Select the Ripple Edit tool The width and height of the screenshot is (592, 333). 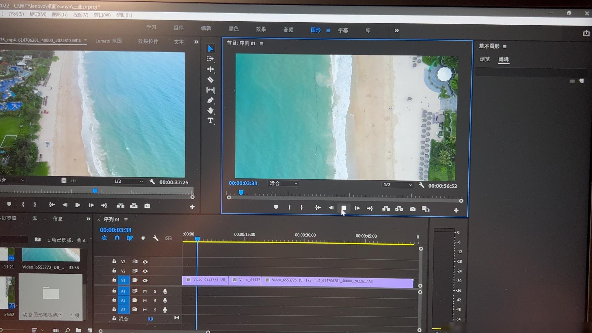[210, 69]
